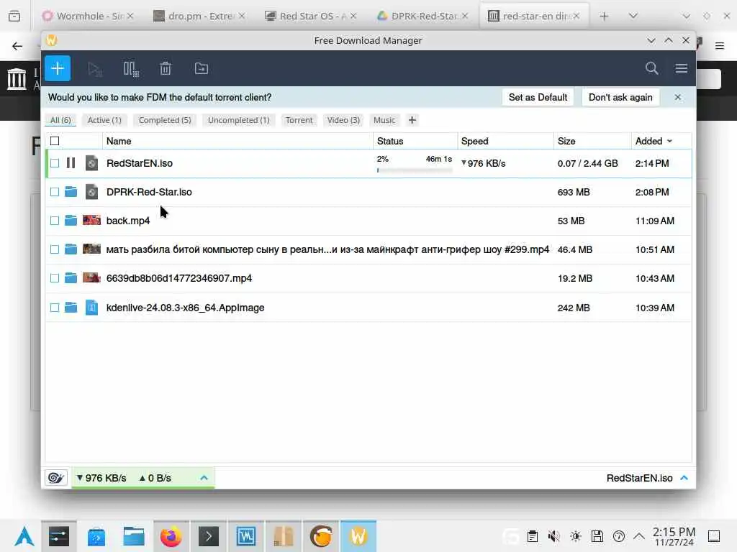This screenshot has width=737, height=552.
Task: Open the Arch application launcher
Action: pos(24,536)
